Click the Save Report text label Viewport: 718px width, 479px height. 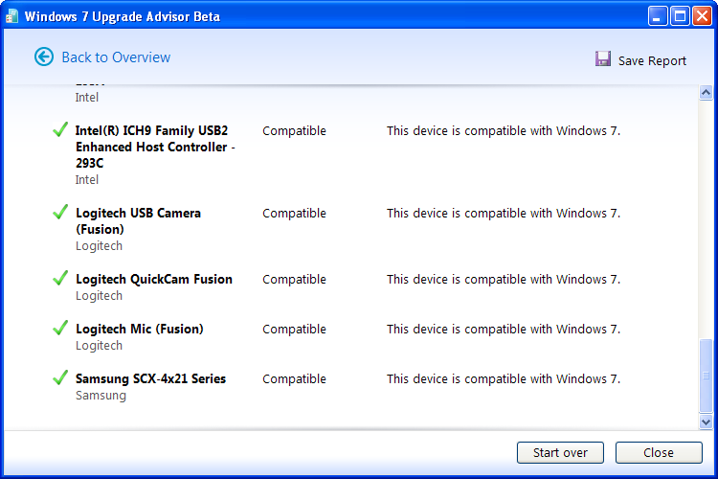tap(652, 60)
